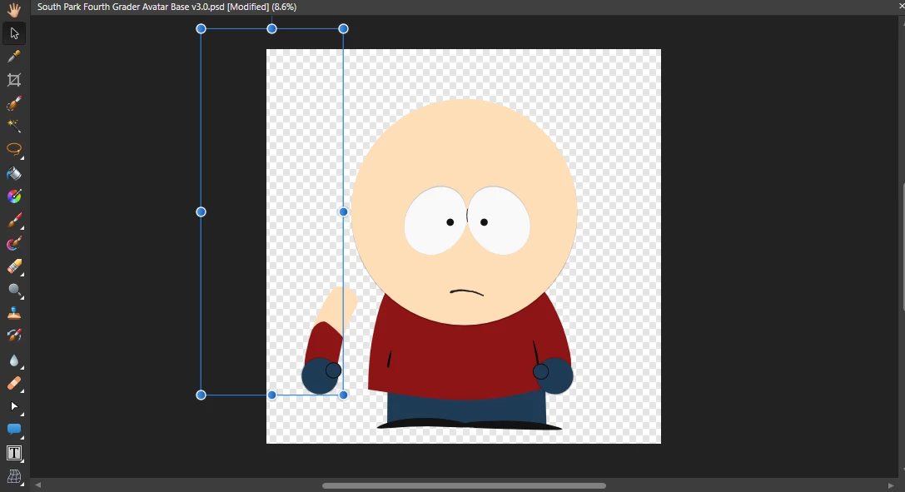
Task: Open the South Park Avatar Base document tab
Action: point(167,7)
